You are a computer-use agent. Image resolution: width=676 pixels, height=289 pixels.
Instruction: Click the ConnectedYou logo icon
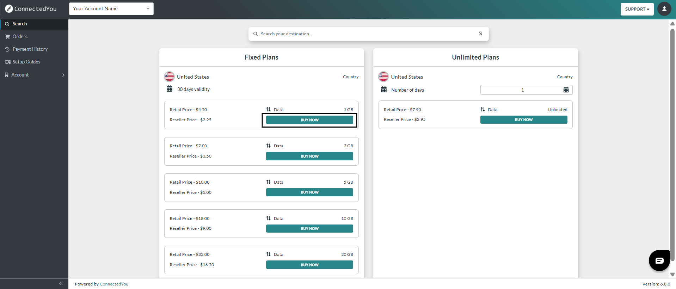(x=9, y=9)
